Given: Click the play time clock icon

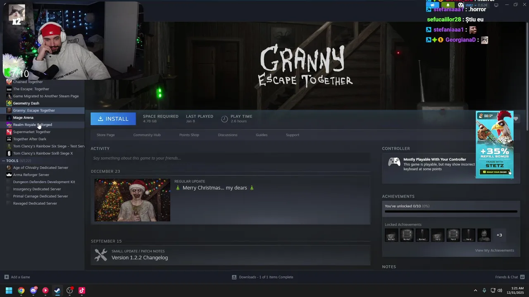Looking at the screenshot, I should click(224, 119).
